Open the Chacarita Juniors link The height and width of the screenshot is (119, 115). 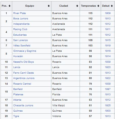23,105
